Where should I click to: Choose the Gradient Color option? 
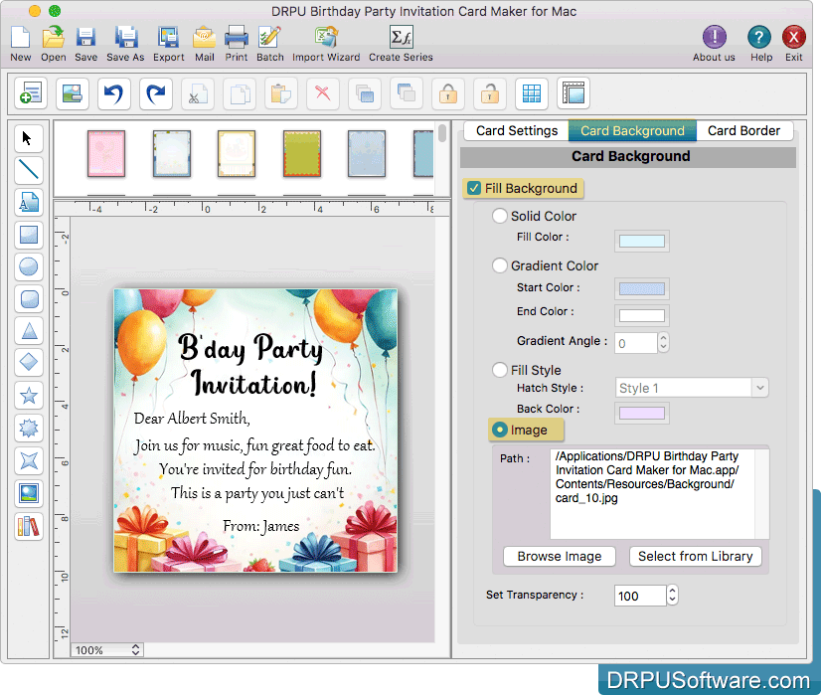tap(500, 265)
